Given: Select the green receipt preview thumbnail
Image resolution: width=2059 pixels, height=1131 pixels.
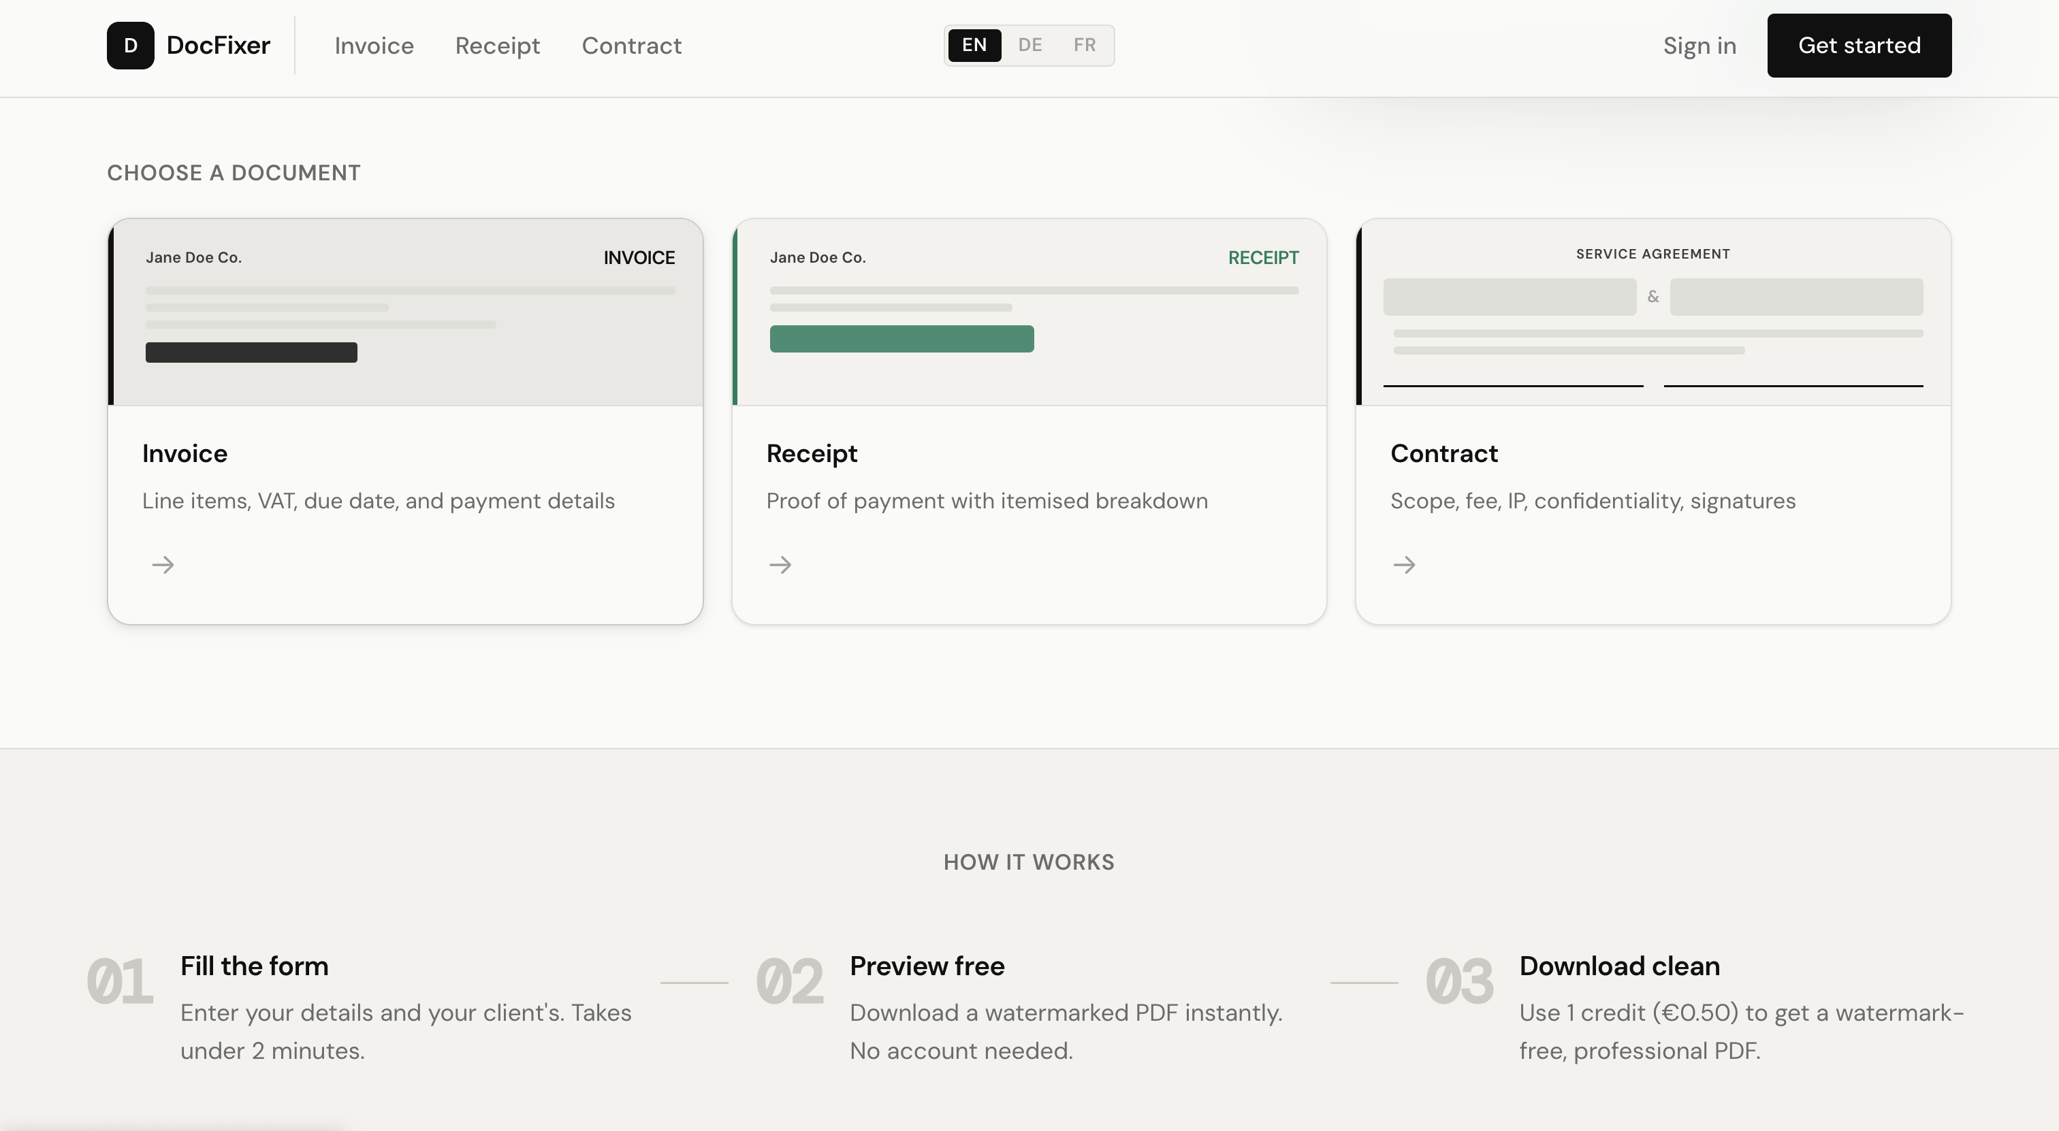Looking at the screenshot, I should click(1029, 312).
